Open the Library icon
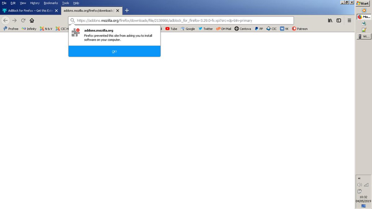Image resolution: width=372 pixels, height=209 pixels. tap(330, 20)
